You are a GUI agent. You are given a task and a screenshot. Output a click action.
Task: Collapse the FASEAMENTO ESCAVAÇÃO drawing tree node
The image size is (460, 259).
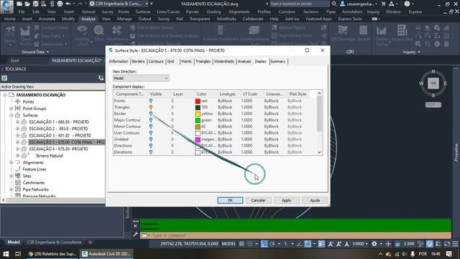tap(5, 95)
